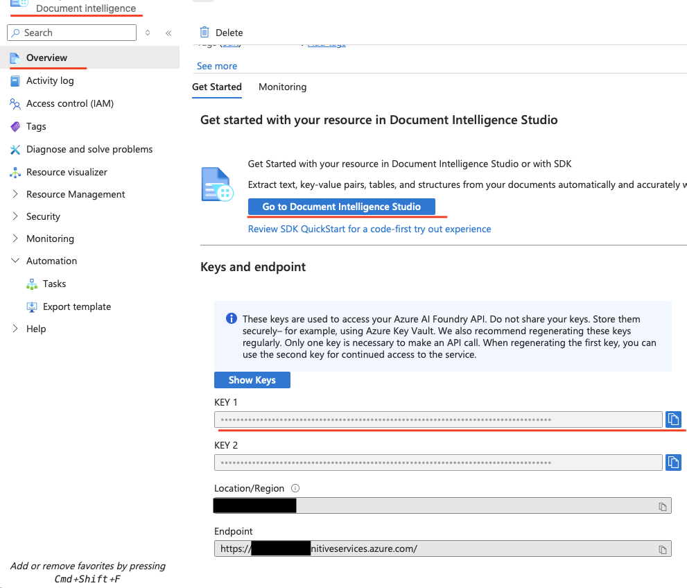Click the Access control (IAM) people icon

[x=15, y=103]
